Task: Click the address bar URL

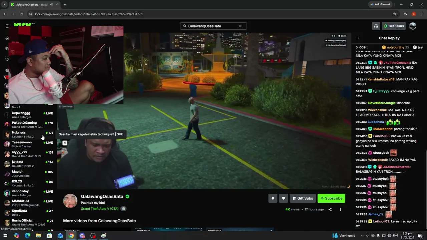Action: pyautogui.click(x=89, y=14)
